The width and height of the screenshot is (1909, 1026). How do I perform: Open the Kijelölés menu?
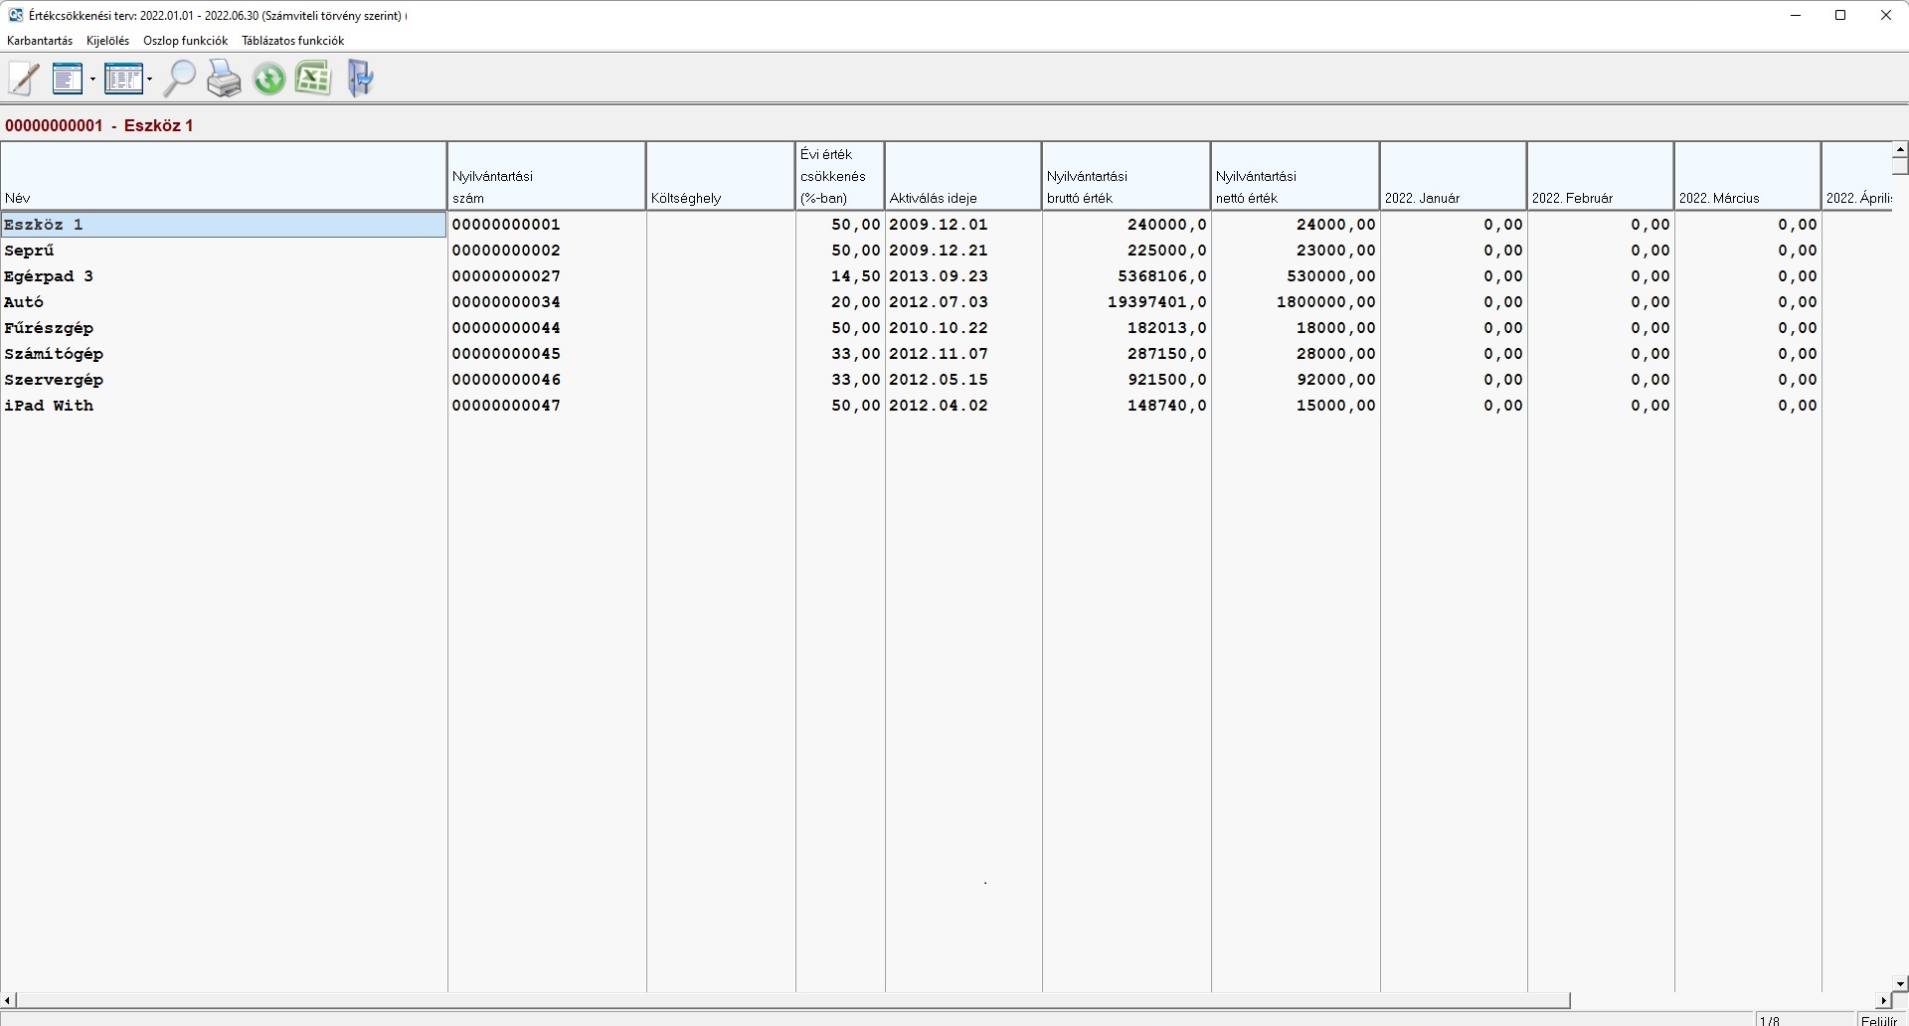tap(107, 41)
